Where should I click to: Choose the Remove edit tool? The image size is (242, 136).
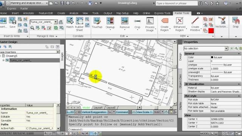[124, 23]
